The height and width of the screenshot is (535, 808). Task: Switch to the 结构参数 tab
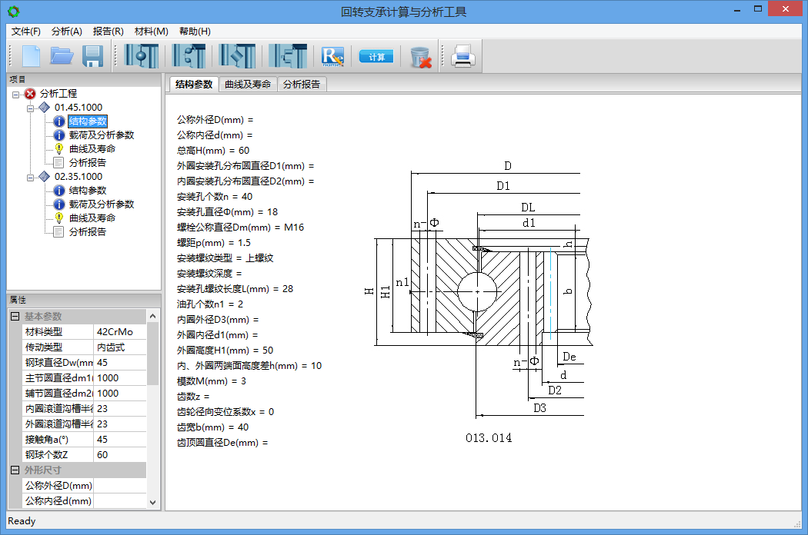coord(194,85)
